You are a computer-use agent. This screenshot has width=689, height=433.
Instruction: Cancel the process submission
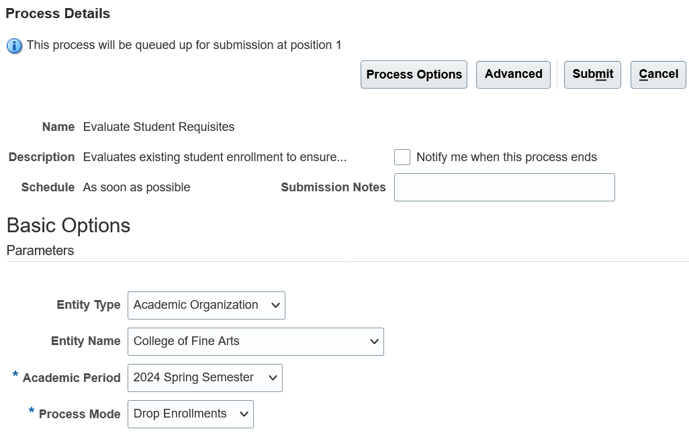[658, 75]
